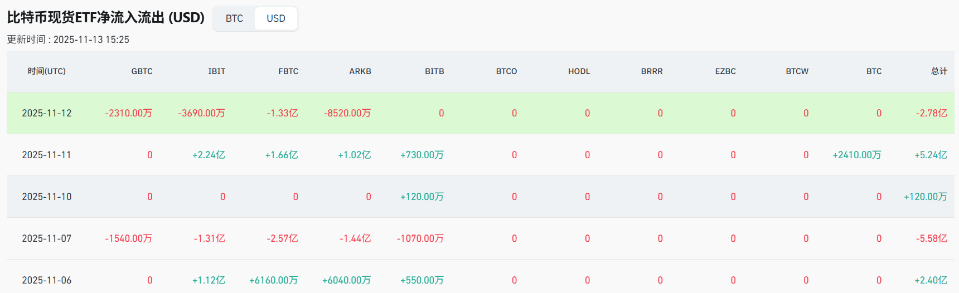The height and width of the screenshot is (293, 959).
Task: Click the 2025-11-07 date cell
Action: click(x=47, y=238)
